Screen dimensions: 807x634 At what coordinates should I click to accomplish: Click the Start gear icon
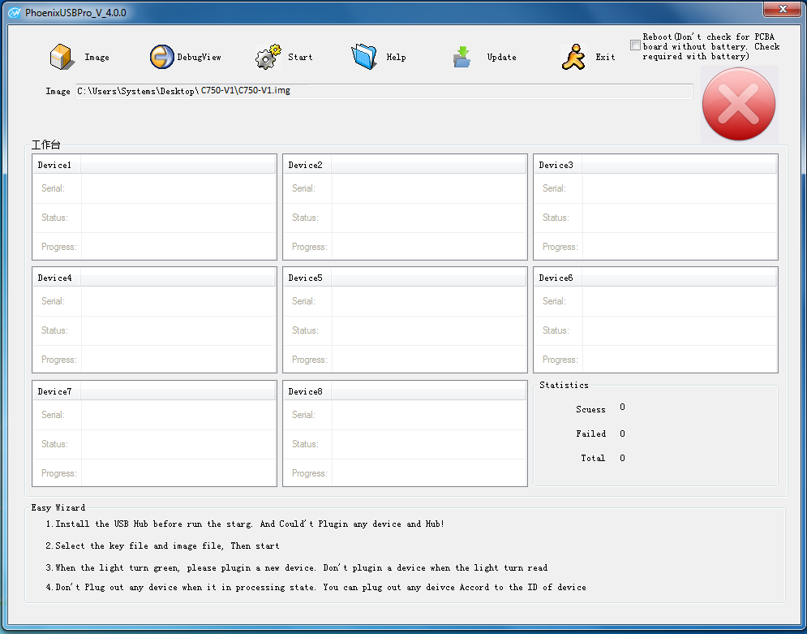pyautogui.click(x=268, y=57)
